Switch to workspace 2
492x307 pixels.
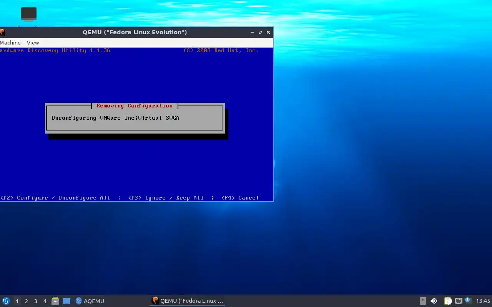26,301
